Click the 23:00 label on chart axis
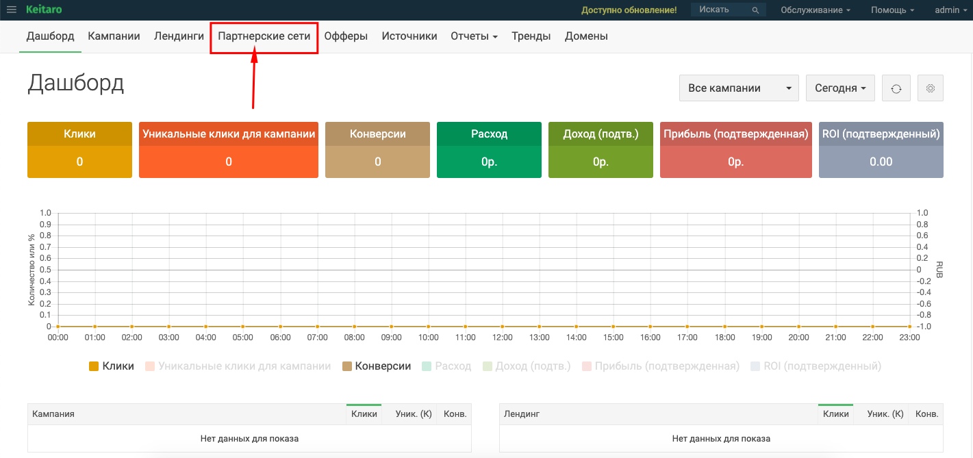 [909, 338]
